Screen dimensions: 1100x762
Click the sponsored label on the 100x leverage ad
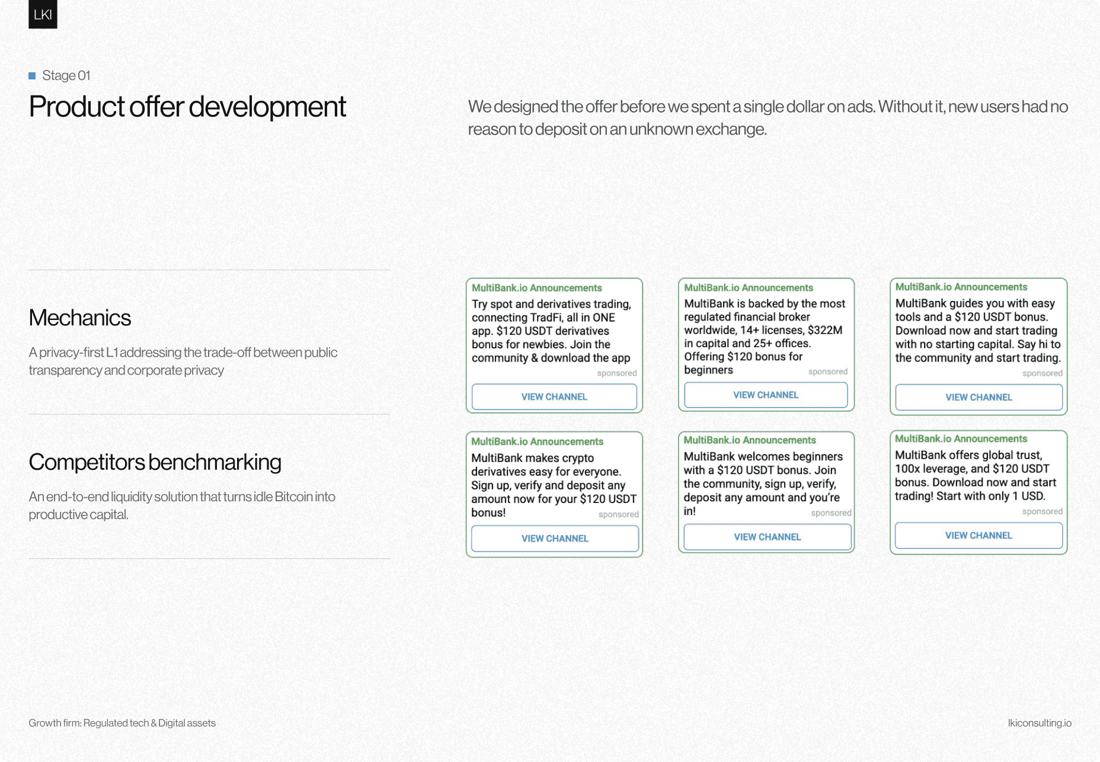(1042, 511)
